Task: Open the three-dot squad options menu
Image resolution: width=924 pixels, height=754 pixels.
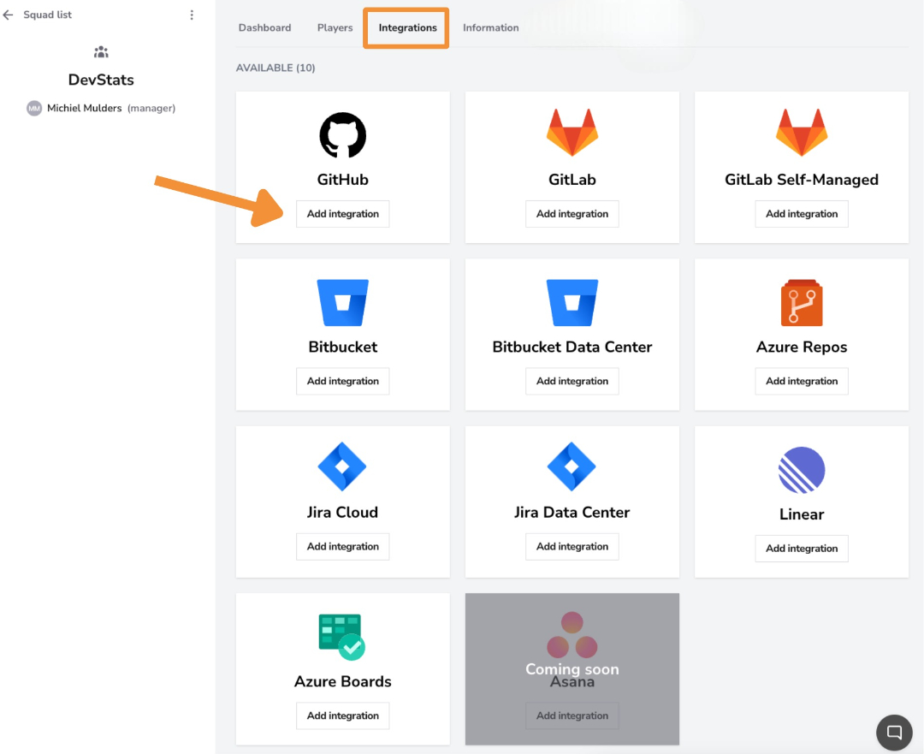Action: (x=192, y=15)
